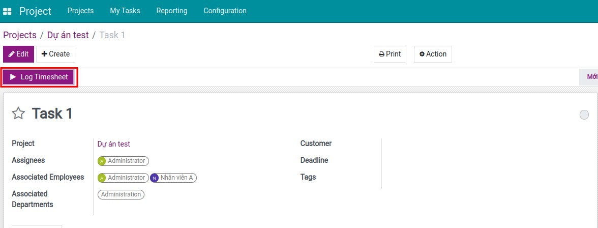Open the Dự án test project link
Viewport: 598px width, 228px height.
pyautogui.click(x=114, y=144)
